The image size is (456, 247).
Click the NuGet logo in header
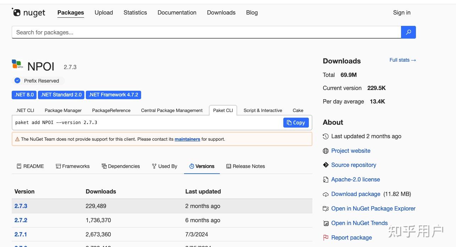(28, 13)
